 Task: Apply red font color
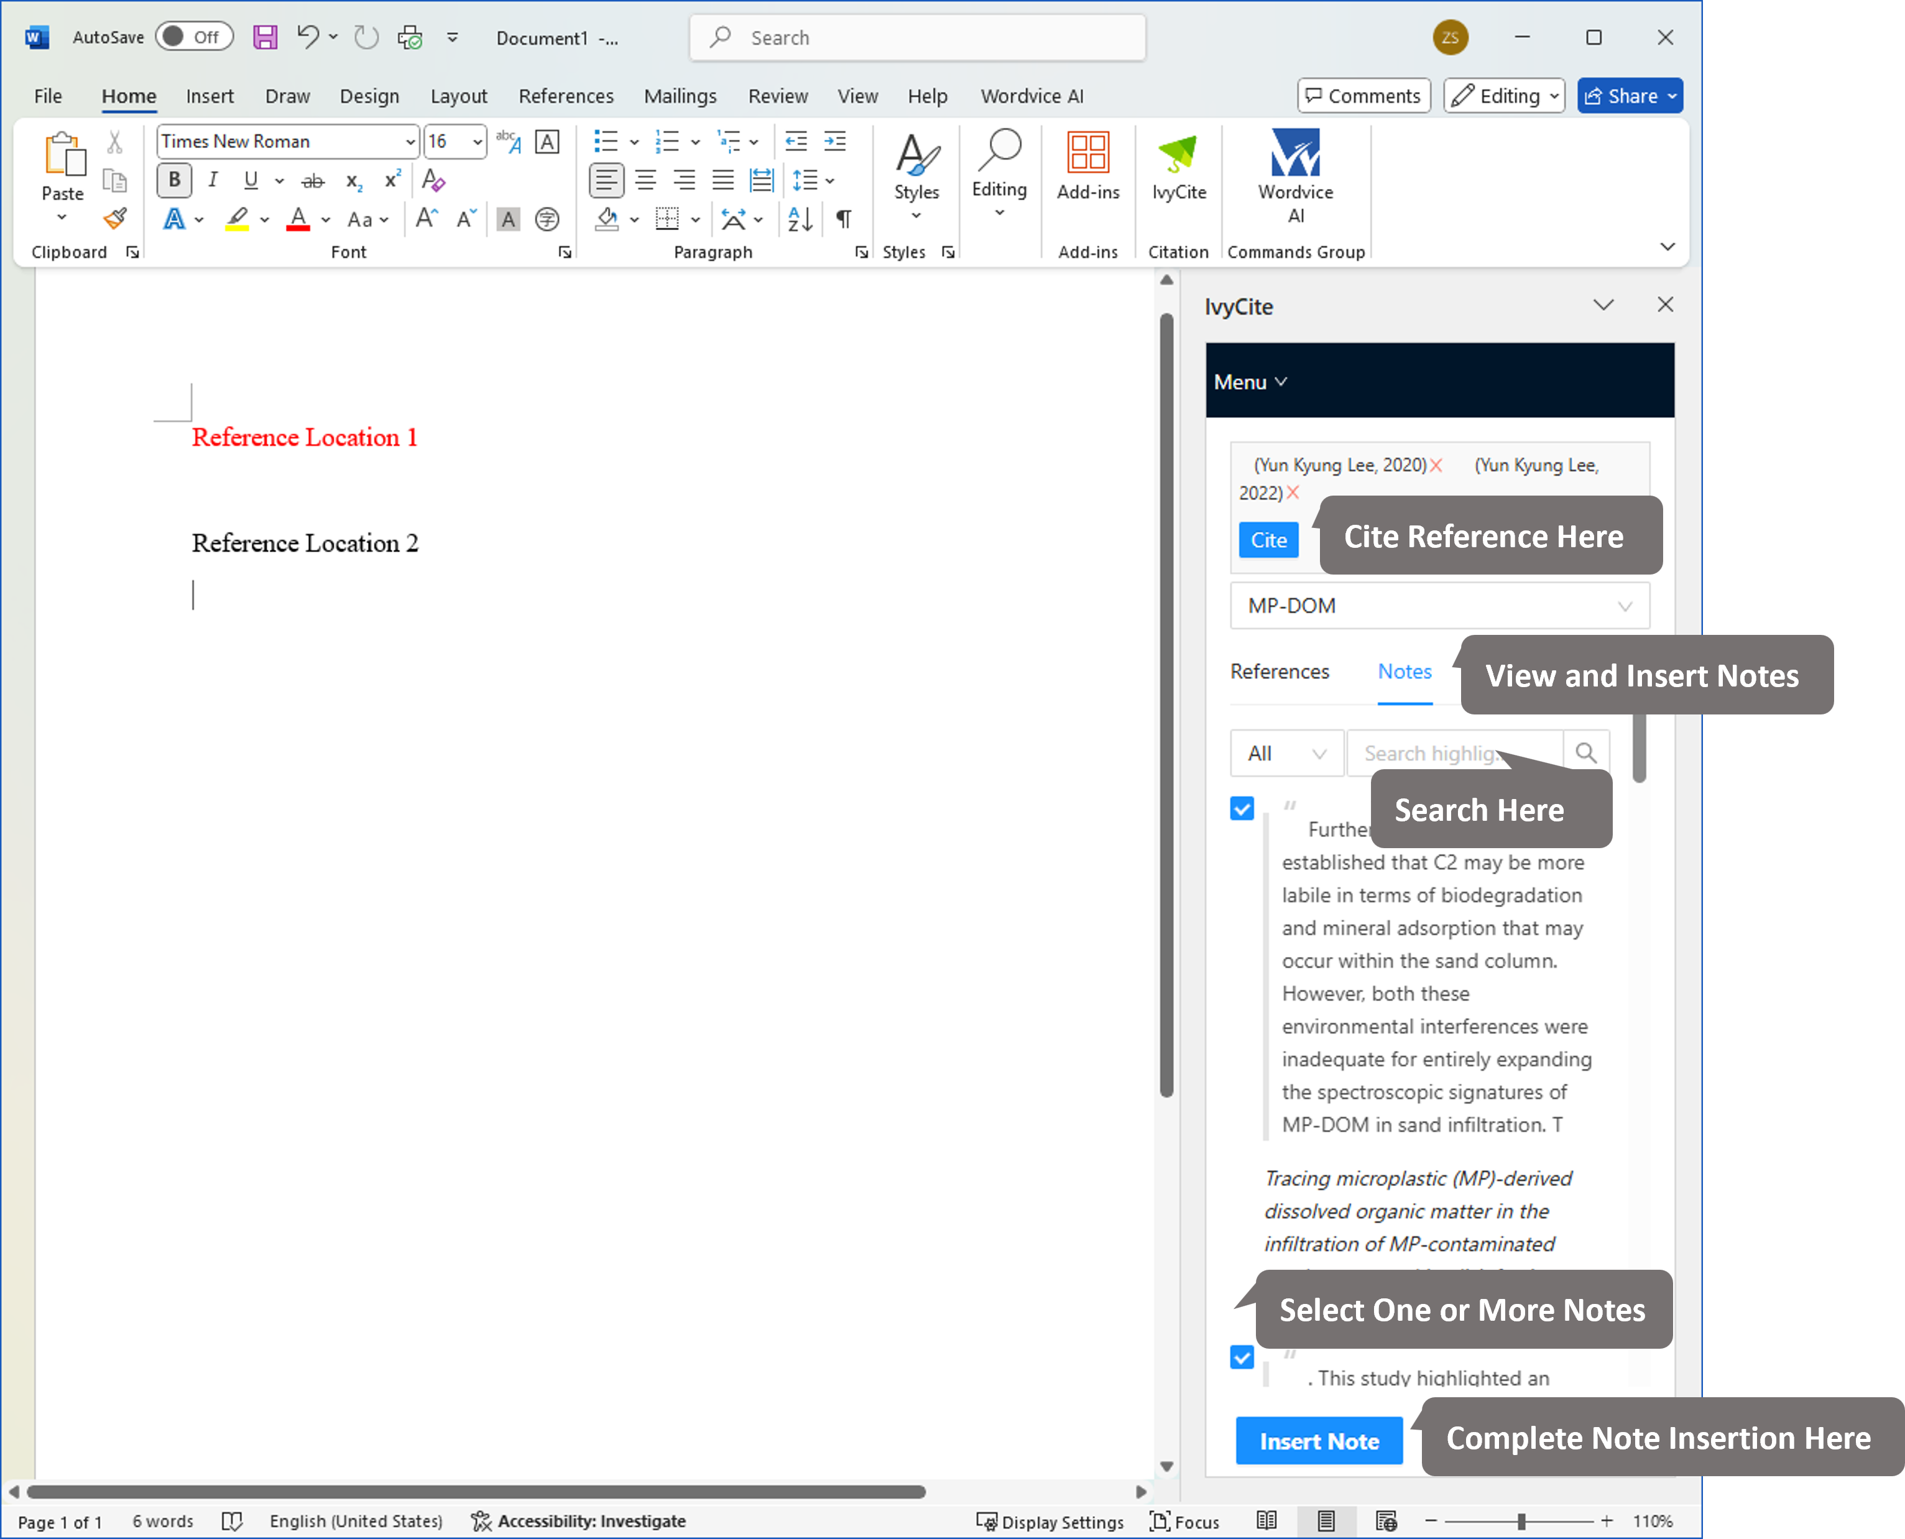point(298,218)
